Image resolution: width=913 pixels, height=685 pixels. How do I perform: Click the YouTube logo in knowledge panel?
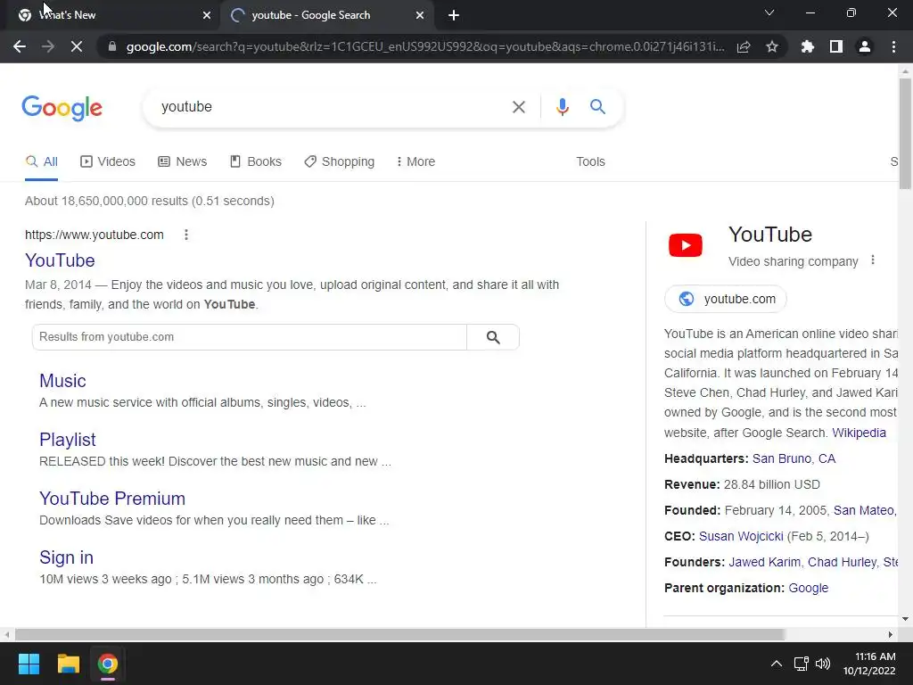pos(686,245)
